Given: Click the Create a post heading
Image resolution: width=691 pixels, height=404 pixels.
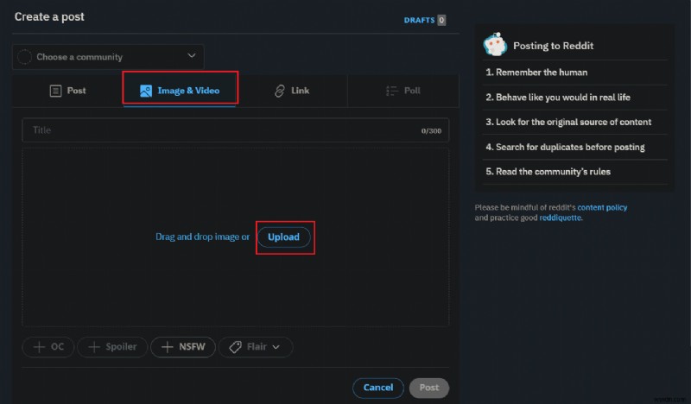Looking at the screenshot, I should pos(49,16).
